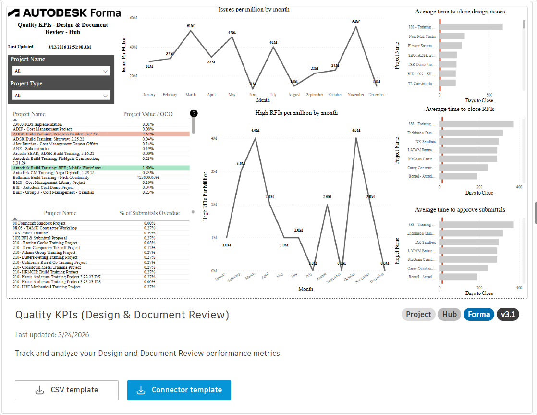Select row BMS - Cost Management Library Project
The width and height of the screenshot is (537, 415).
[x=100, y=183]
